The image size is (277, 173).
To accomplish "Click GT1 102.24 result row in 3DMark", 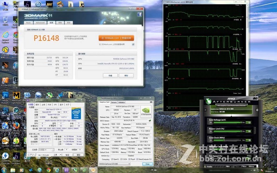I will 62,57.
